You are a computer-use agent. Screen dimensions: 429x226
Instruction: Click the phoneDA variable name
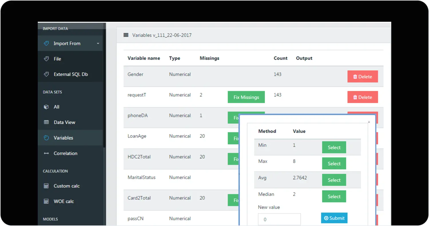pos(138,115)
